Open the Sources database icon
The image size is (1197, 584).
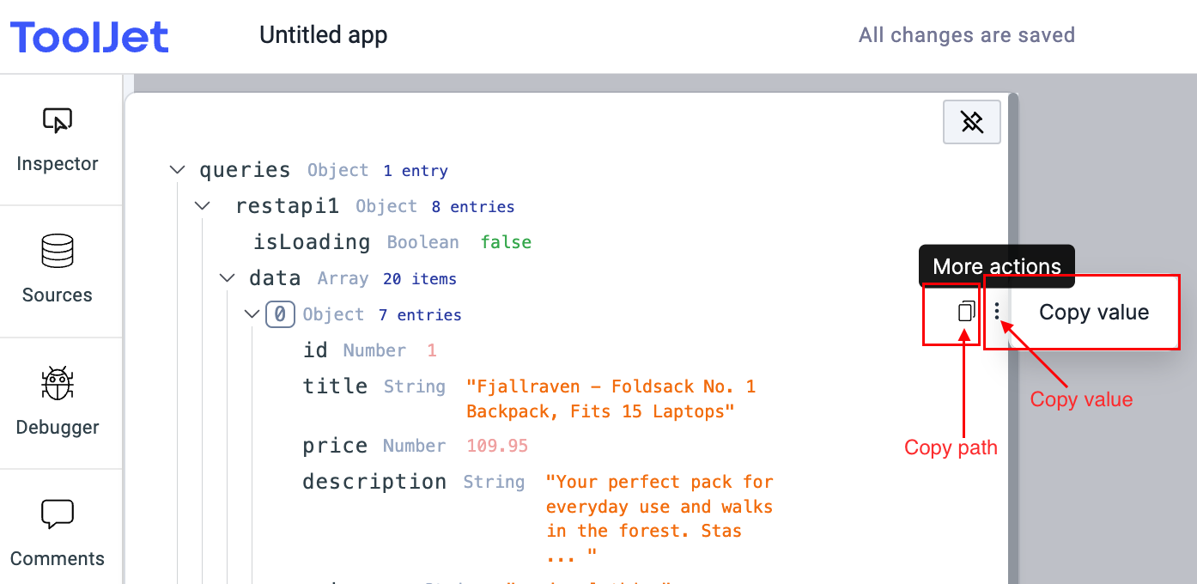point(58,252)
